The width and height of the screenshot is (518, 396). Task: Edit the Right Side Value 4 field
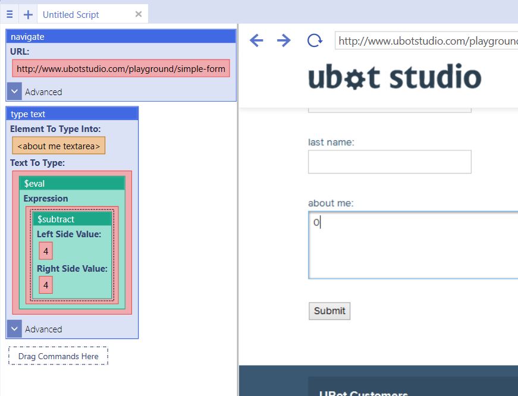tap(46, 285)
